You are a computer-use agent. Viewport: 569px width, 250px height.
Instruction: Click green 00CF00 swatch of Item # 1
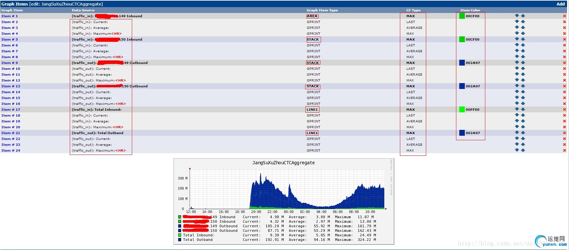coord(462,16)
